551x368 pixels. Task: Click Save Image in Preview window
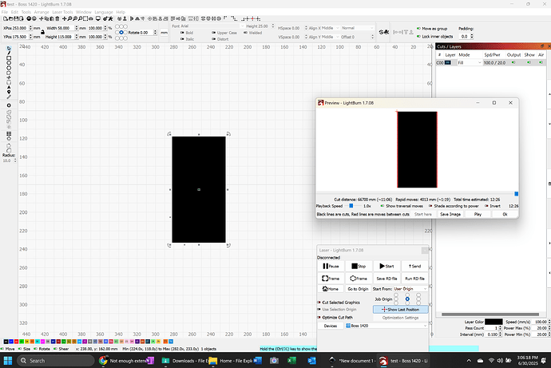450,214
